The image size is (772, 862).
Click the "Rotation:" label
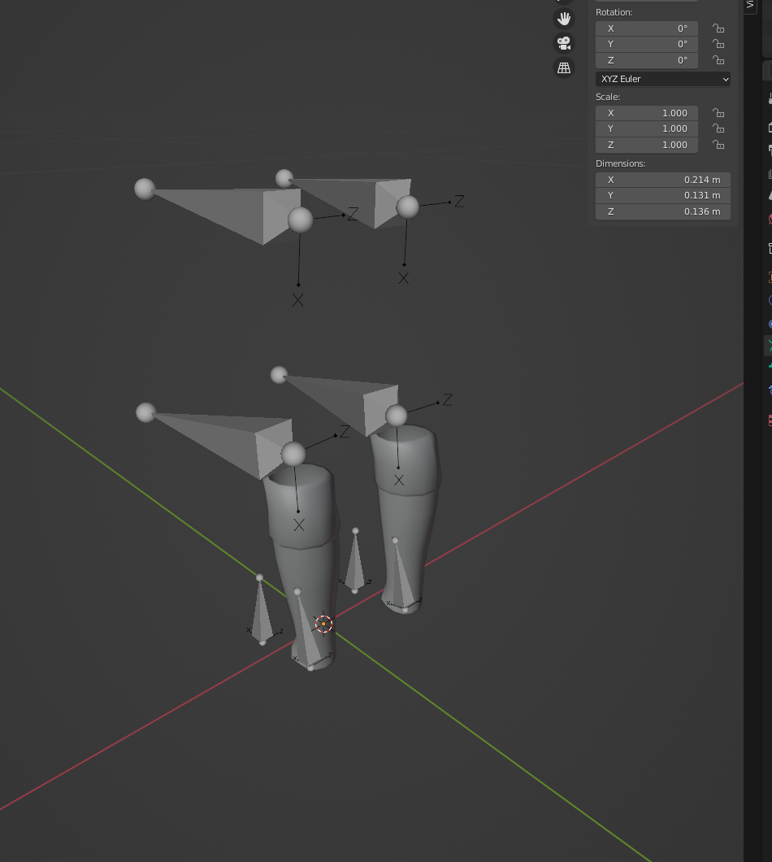coord(614,12)
